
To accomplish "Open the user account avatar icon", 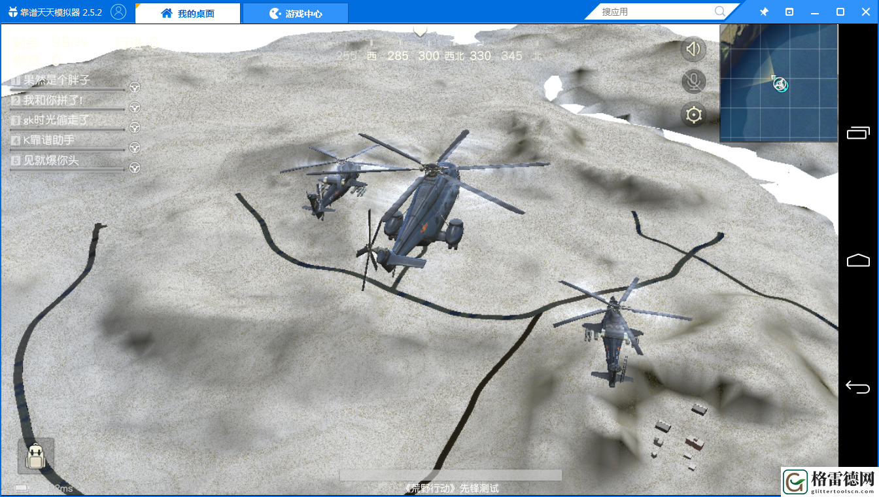I will click(118, 12).
